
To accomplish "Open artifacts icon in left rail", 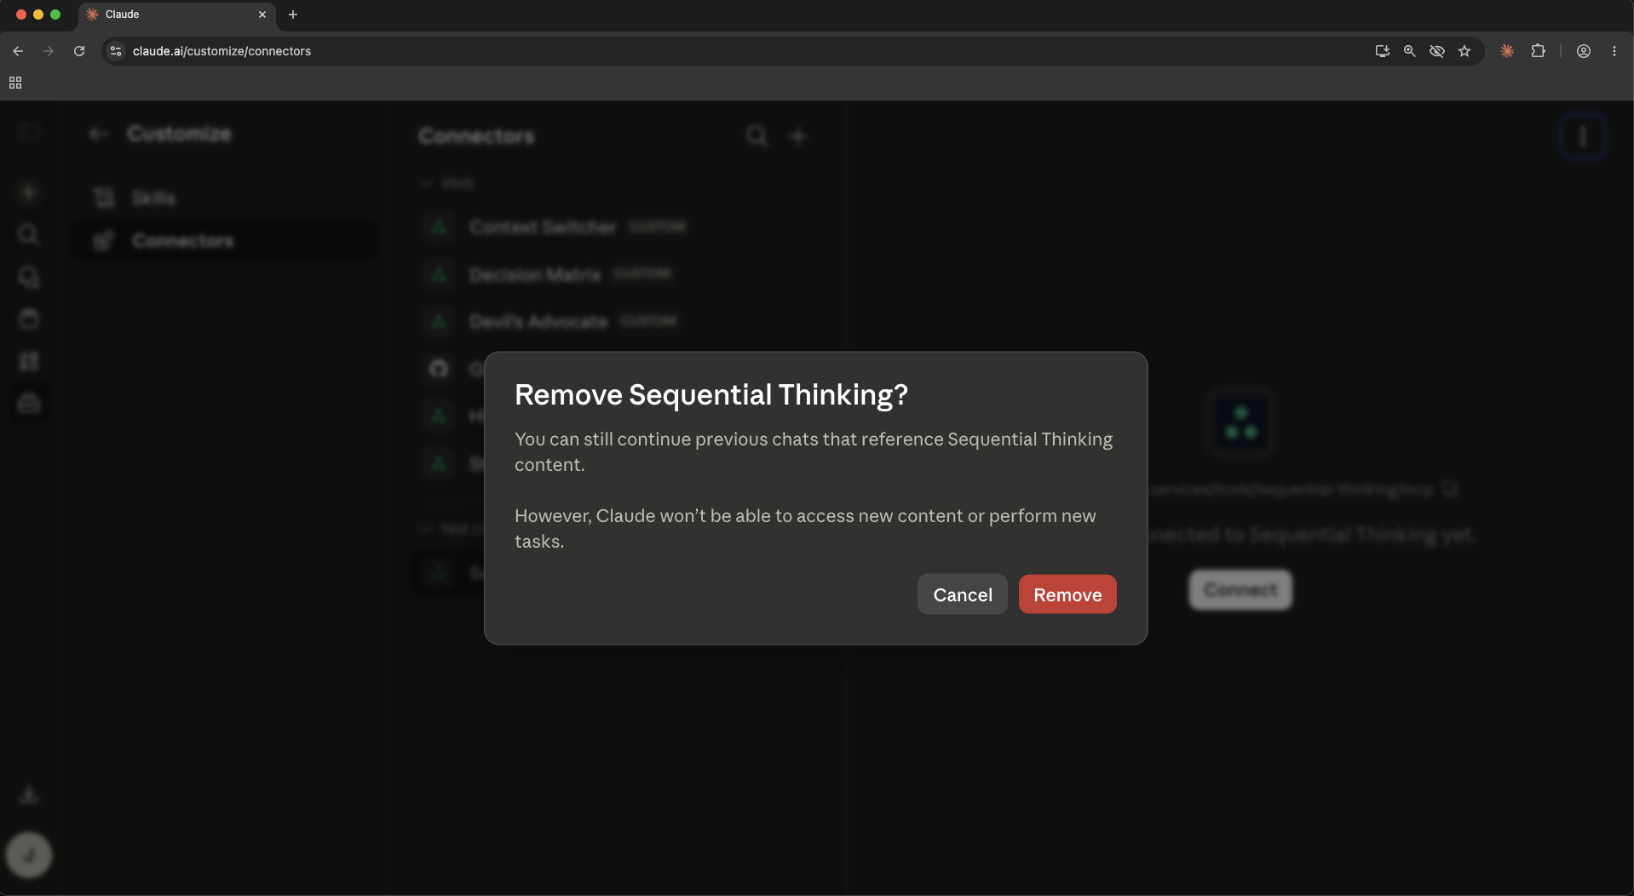I will [x=29, y=361].
